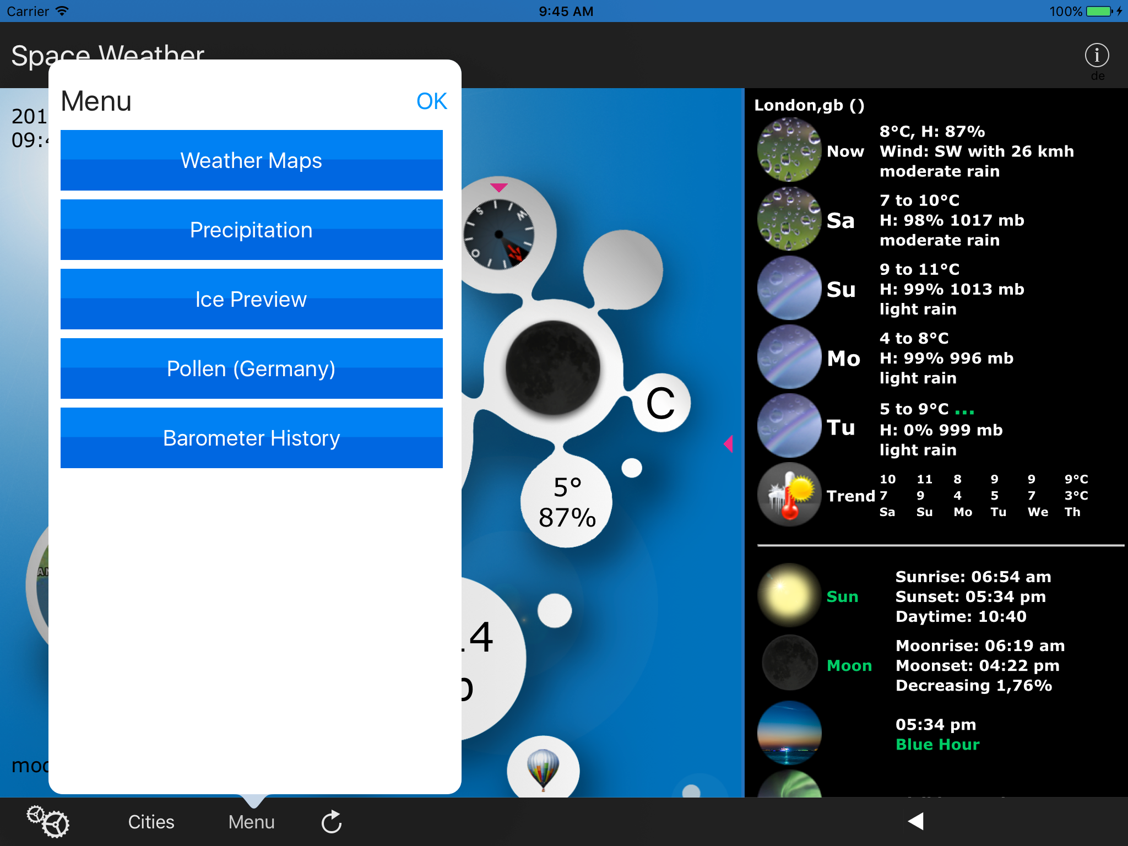This screenshot has width=1128, height=846.
Task: Open Pollen (Germany) entry
Action: tap(251, 368)
